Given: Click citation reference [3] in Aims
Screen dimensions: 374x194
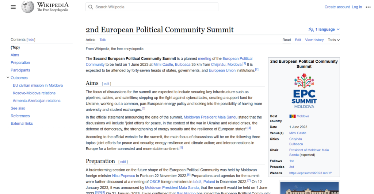Looking at the screenshot, I should pyautogui.click(x=143, y=108).
